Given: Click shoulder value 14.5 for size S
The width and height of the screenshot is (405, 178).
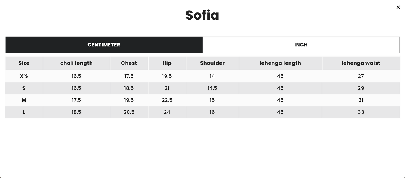Looking at the screenshot, I should [212, 88].
